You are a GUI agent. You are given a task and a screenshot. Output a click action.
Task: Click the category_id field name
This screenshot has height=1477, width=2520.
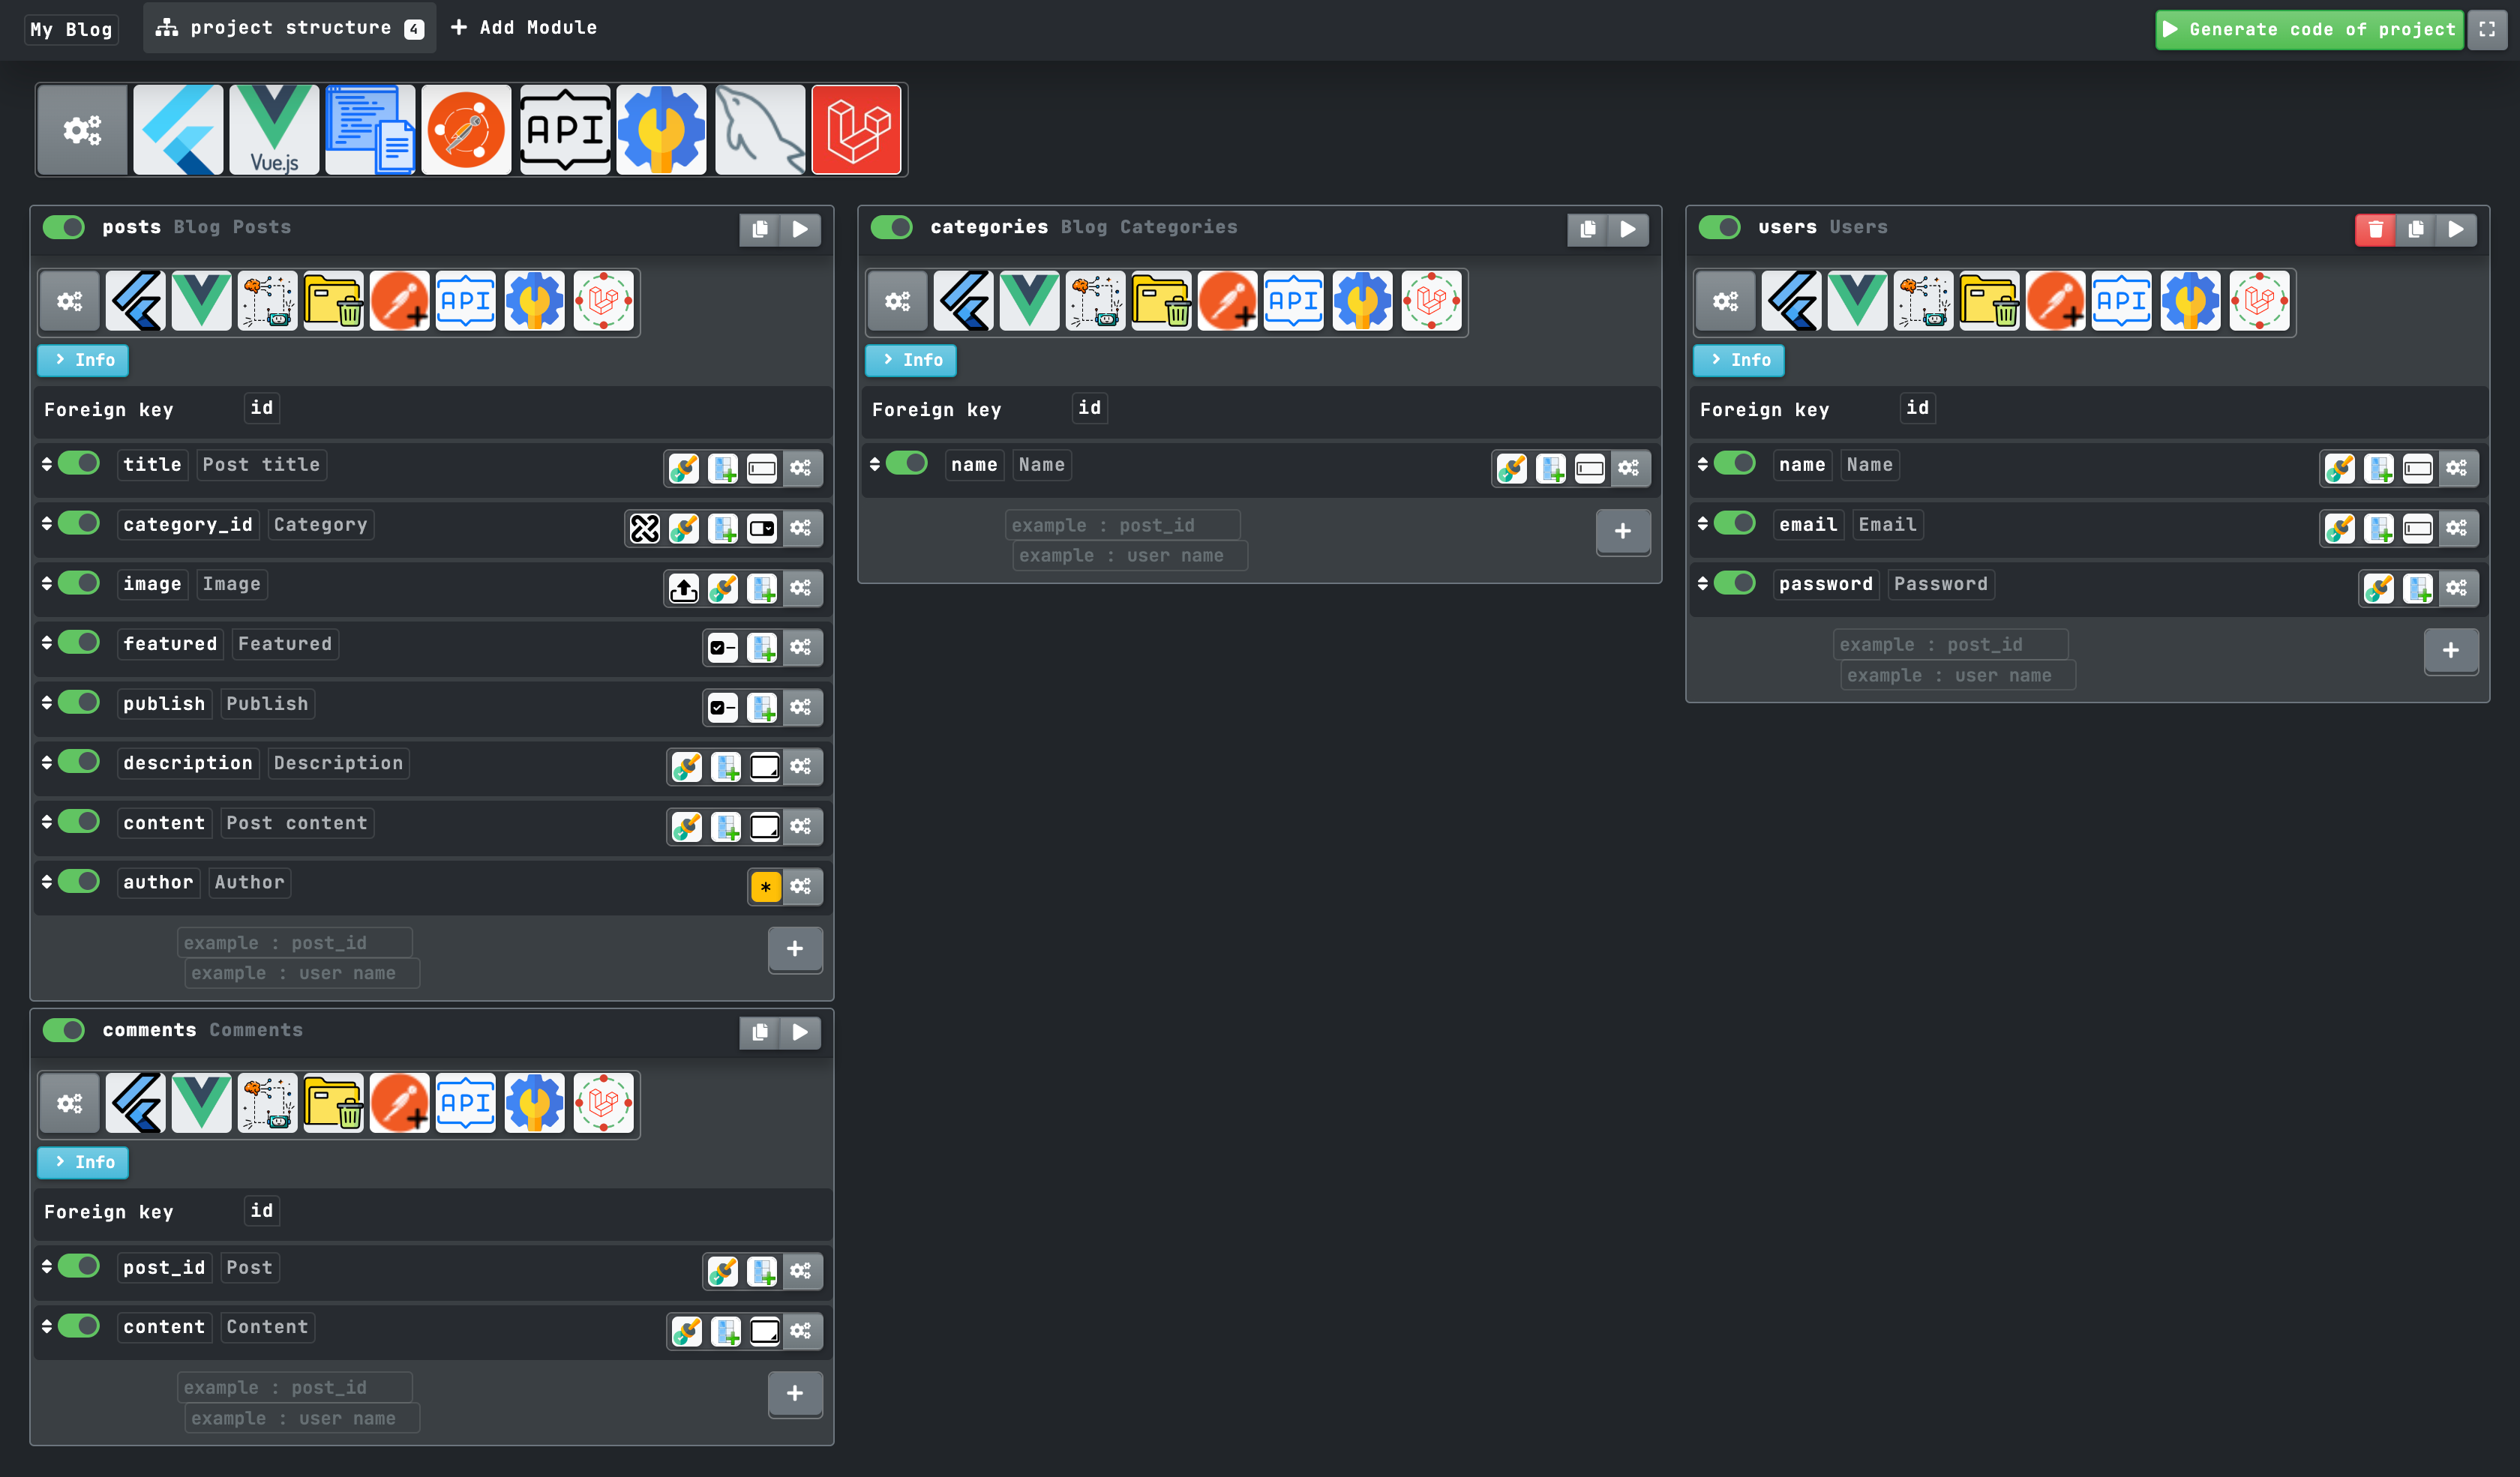click(x=188, y=525)
